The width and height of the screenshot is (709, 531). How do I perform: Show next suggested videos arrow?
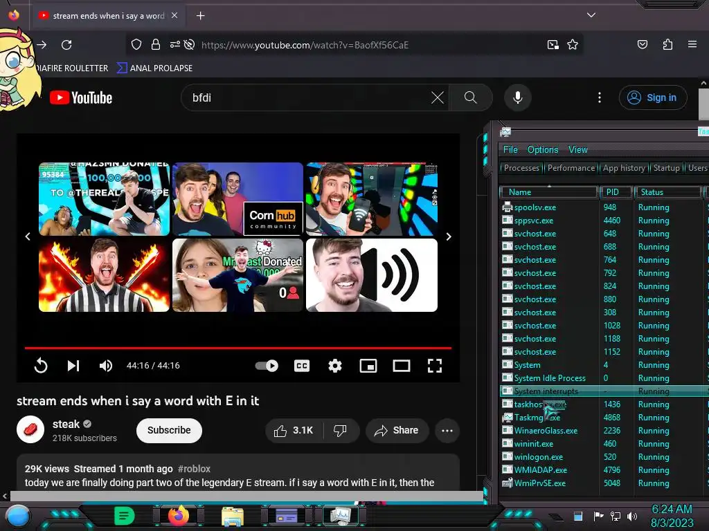(449, 236)
